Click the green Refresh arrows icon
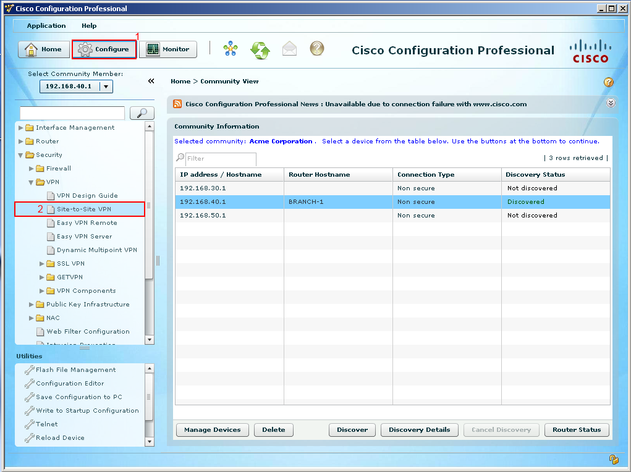 pos(260,50)
